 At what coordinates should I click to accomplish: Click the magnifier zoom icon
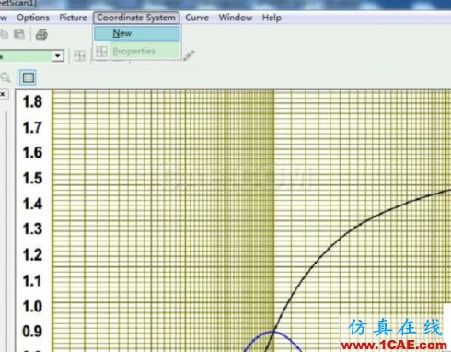tap(6, 77)
